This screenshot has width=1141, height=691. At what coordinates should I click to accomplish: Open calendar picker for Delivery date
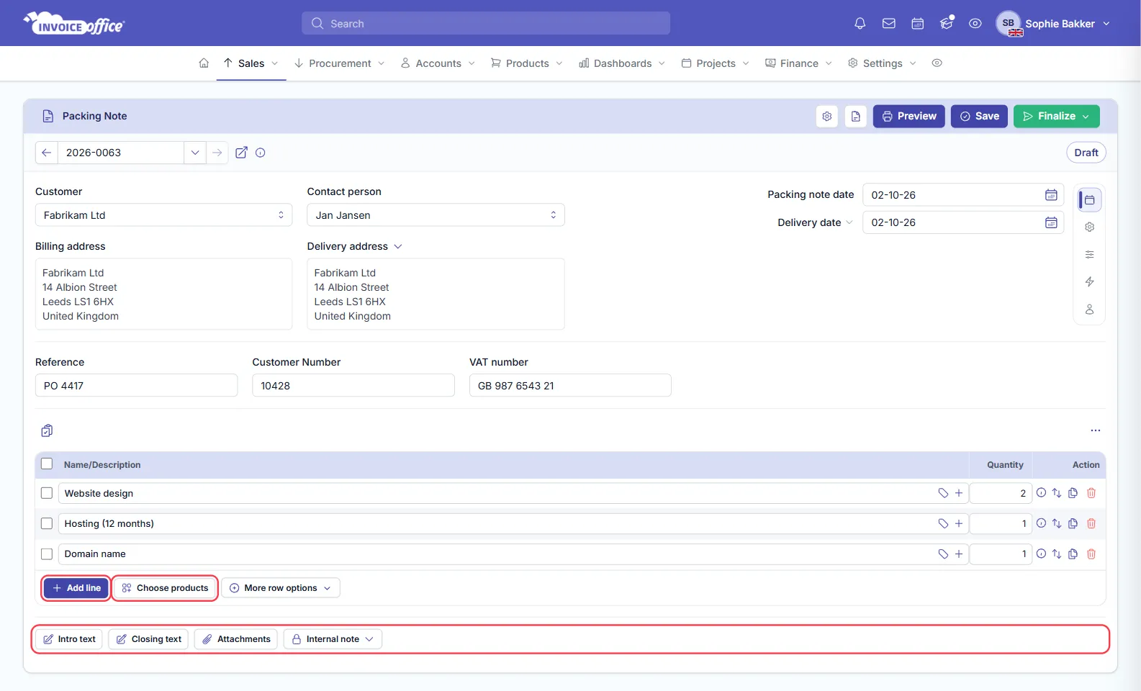tap(1051, 222)
